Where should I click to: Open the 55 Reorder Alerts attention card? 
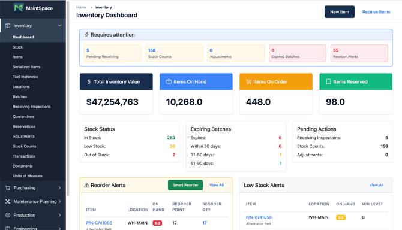click(x=359, y=53)
